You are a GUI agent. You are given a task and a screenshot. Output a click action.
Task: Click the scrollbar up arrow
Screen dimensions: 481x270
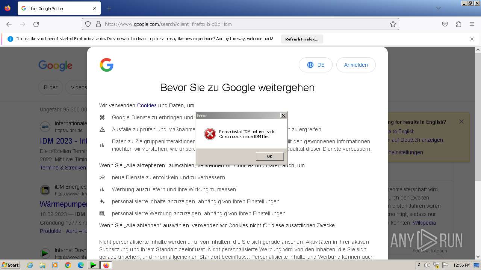478,49
